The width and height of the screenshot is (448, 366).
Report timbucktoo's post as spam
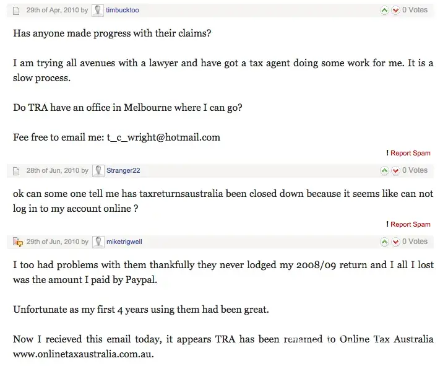[410, 153]
